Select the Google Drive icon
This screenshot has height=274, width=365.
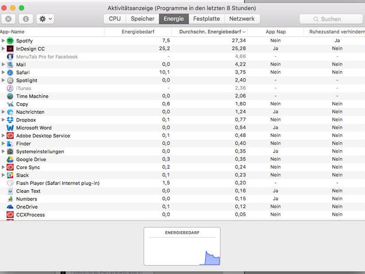click(10, 159)
